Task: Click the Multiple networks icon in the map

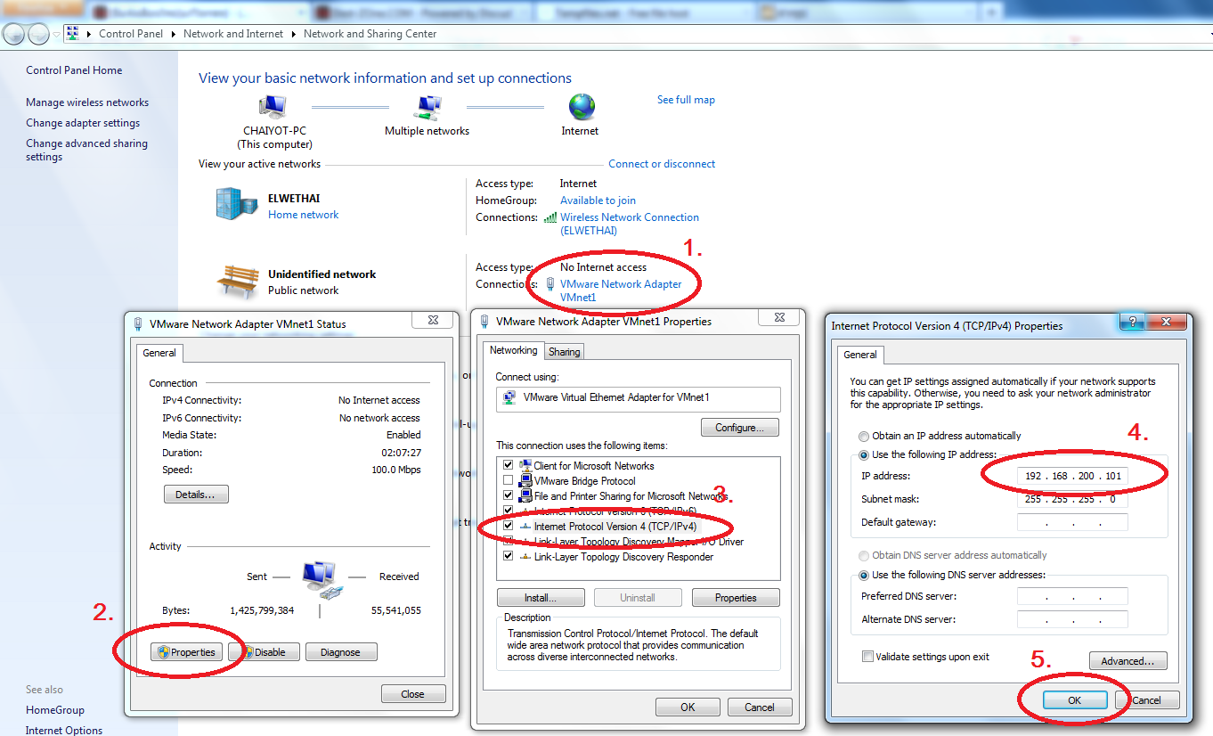Action: pos(427,108)
